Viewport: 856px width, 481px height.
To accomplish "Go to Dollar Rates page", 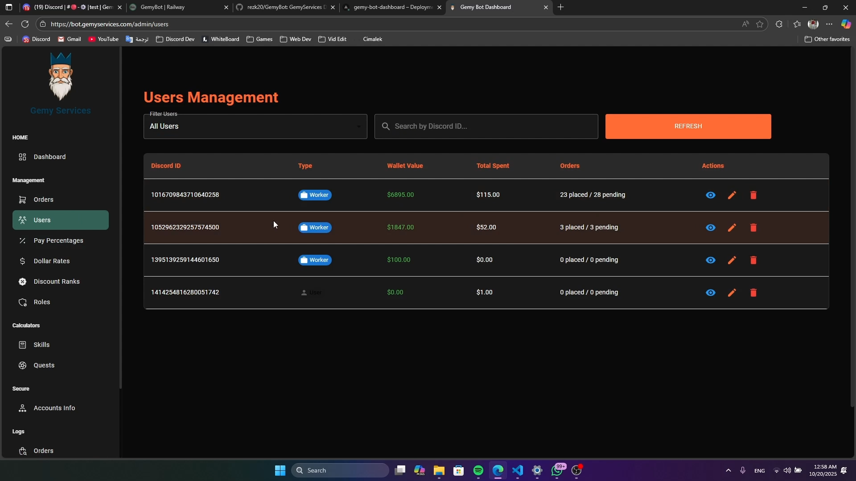I will (x=52, y=261).
